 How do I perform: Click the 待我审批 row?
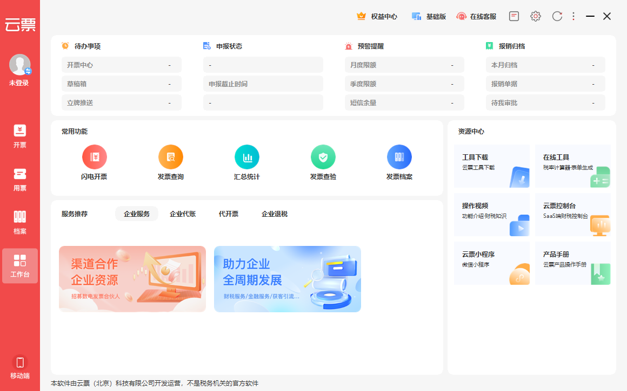pos(545,102)
